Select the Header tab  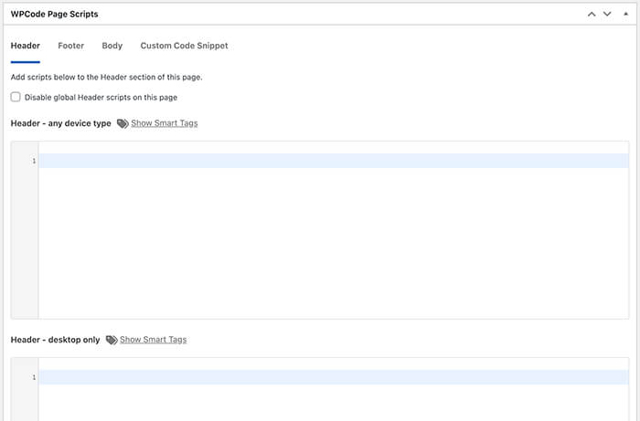pos(26,46)
